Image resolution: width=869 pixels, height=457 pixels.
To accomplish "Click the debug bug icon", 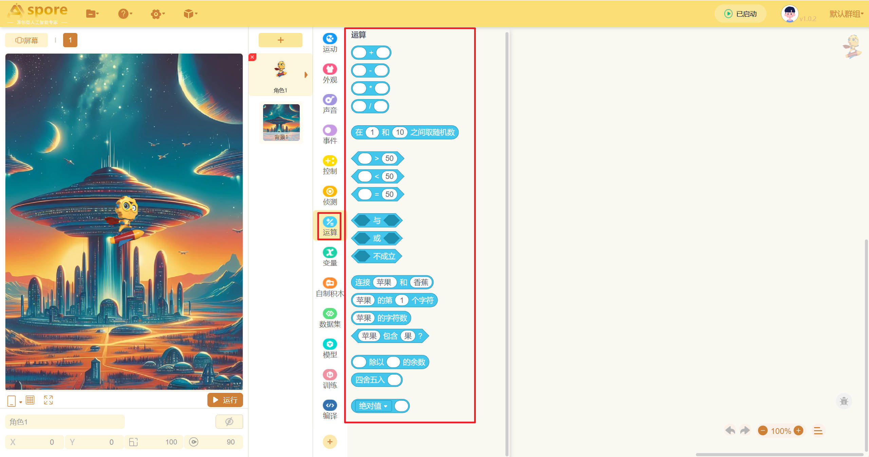I will (844, 401).
